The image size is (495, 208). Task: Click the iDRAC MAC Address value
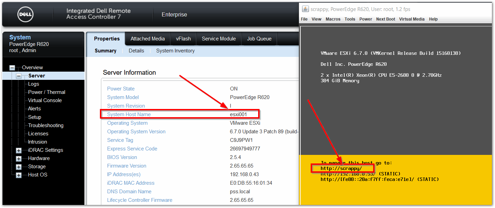pyautogui.click(x=251, y=183)
